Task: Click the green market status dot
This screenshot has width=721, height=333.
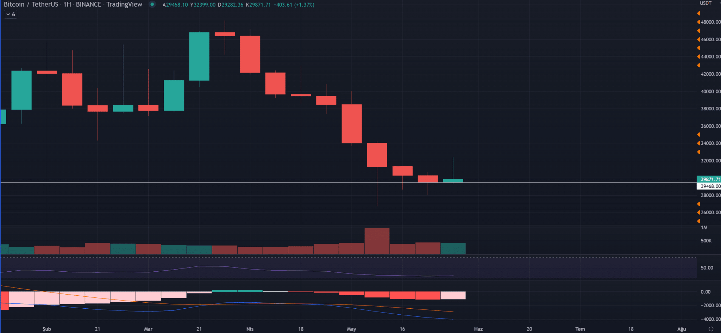Action: (x=152, y=5)
